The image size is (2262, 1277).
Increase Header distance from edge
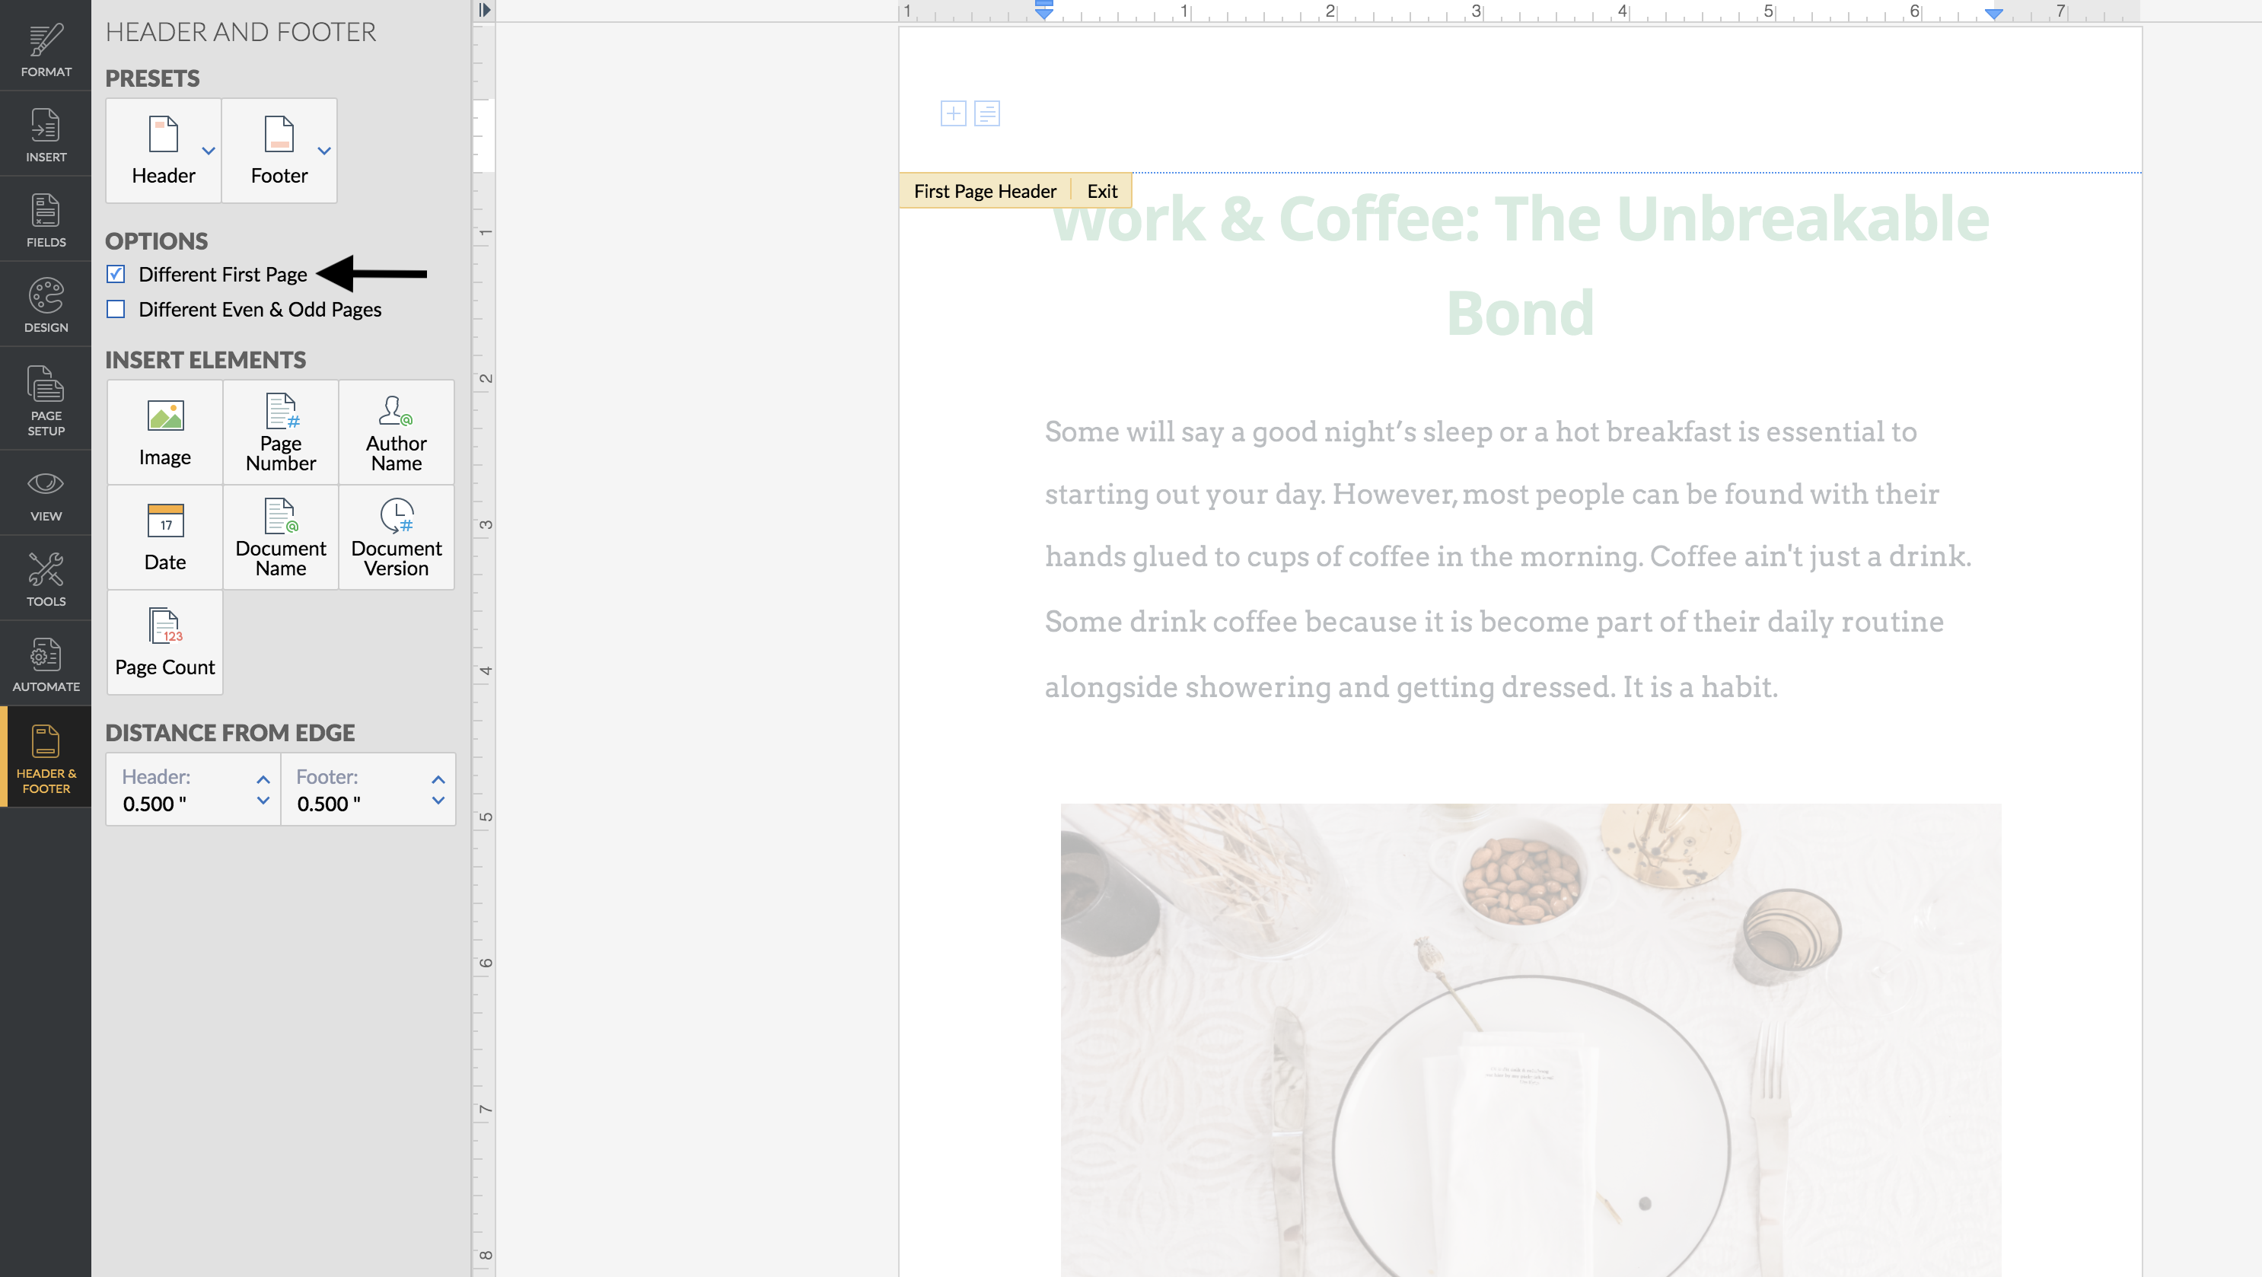click(x=263, y=779)
